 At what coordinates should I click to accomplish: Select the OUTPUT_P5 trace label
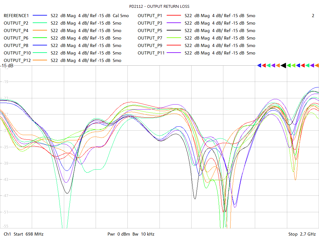click(150, 31)
